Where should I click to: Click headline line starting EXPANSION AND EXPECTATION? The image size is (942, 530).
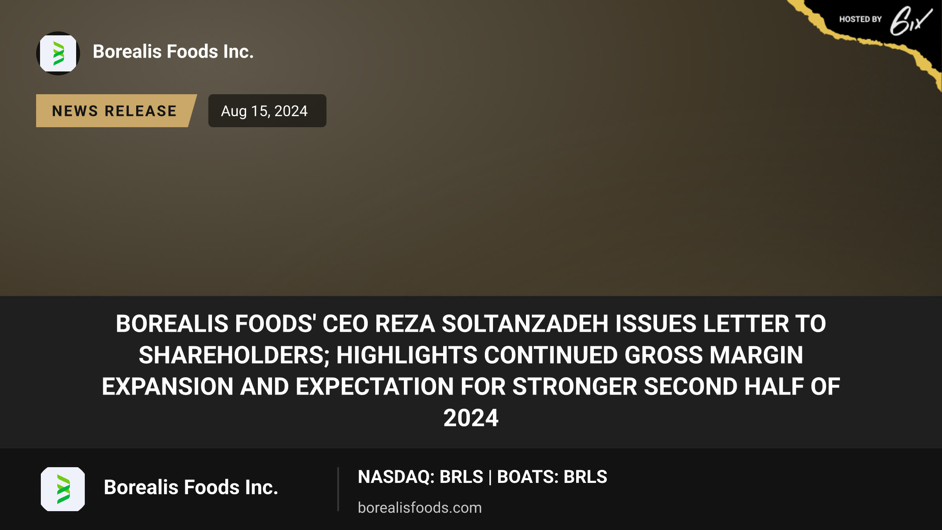pos(471,386)
